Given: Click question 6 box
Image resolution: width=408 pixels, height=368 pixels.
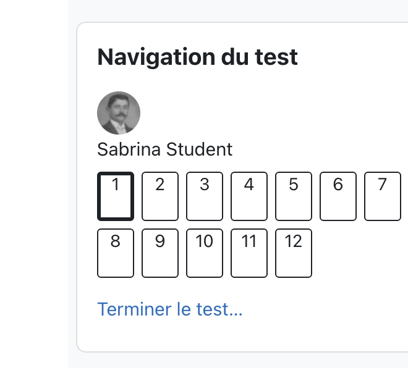Looking at the screenshot, I should [x=338, y=196].
